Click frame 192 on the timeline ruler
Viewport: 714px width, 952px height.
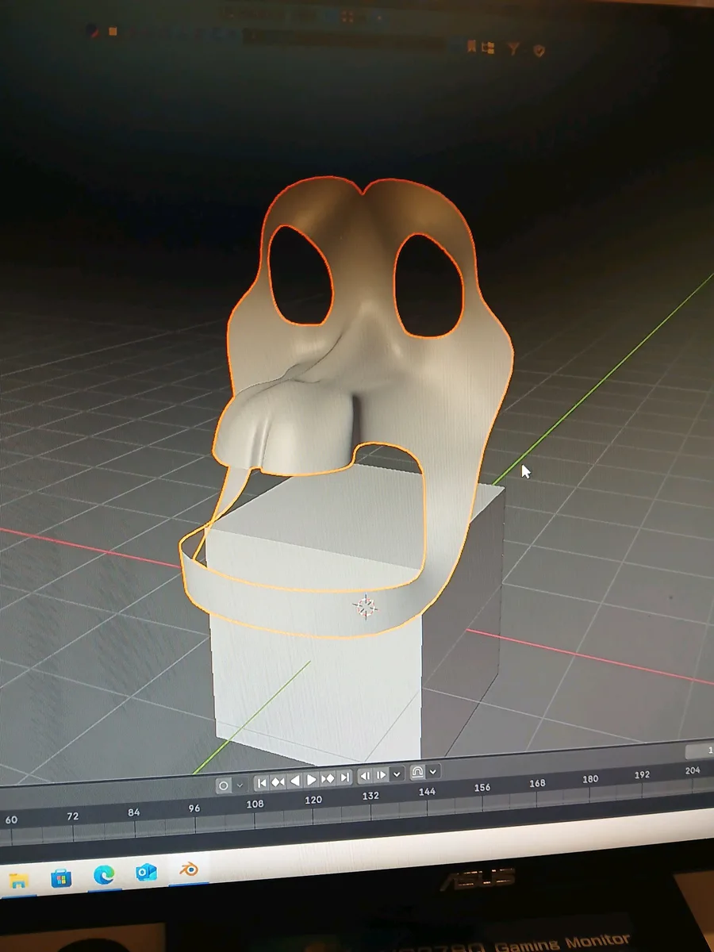(642, 774)
